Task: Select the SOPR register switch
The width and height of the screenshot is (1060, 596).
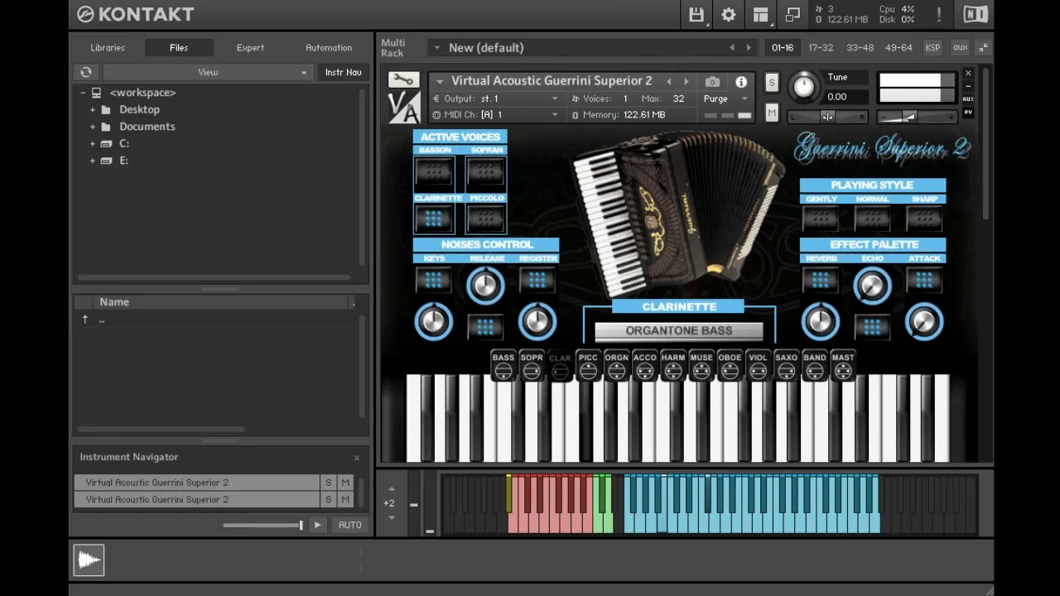Action: [x=532, y=366]
